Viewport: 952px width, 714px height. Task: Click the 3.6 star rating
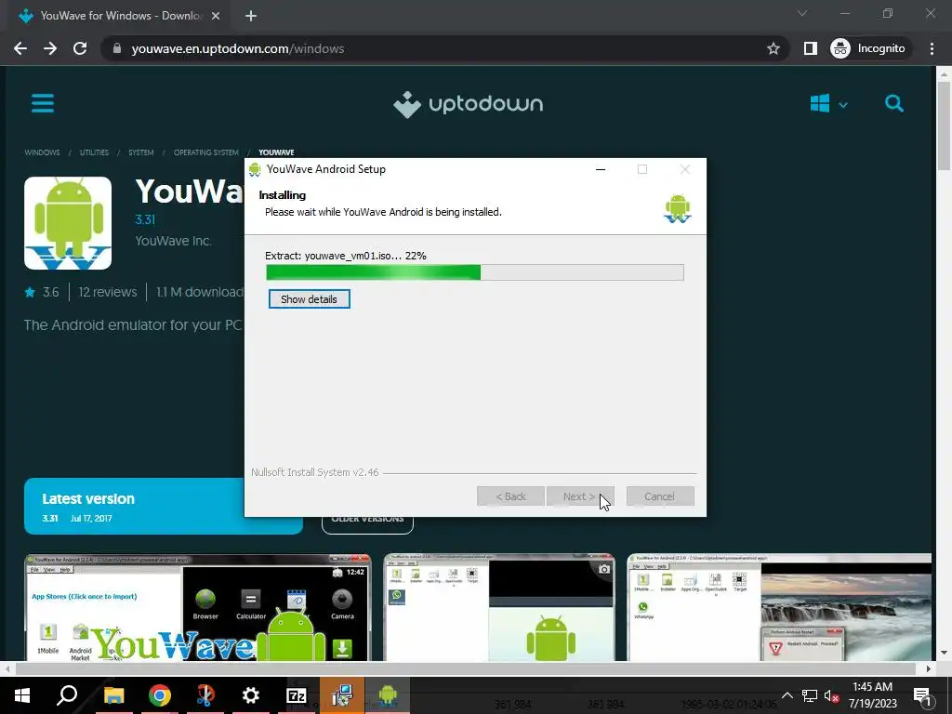(x=42, y=292)
